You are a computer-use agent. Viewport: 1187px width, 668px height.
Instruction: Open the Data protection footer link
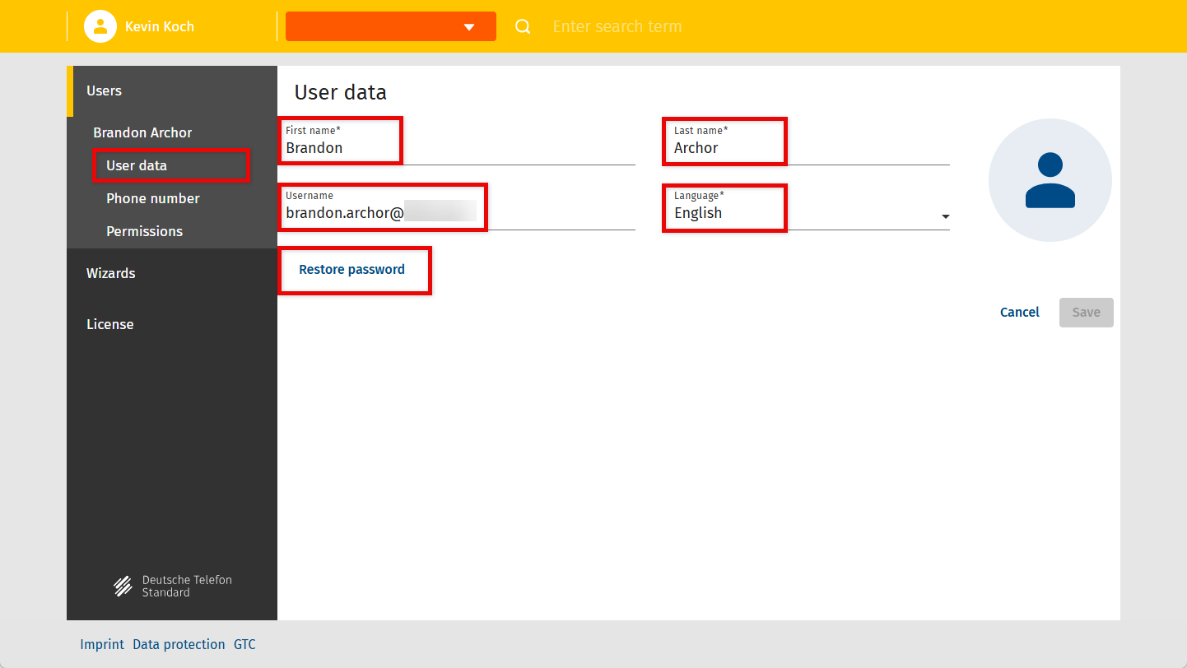tap(179, 644)
